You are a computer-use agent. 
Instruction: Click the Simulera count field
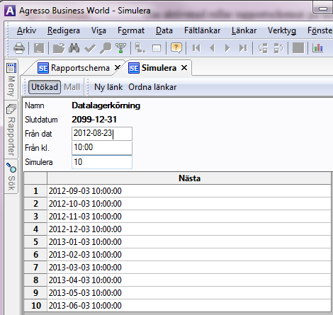[102, 162]
